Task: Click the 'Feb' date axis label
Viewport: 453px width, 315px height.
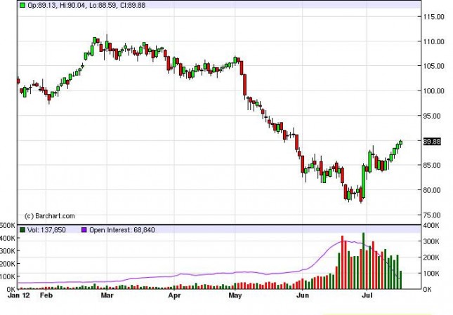Action: (x=46, y=295)
